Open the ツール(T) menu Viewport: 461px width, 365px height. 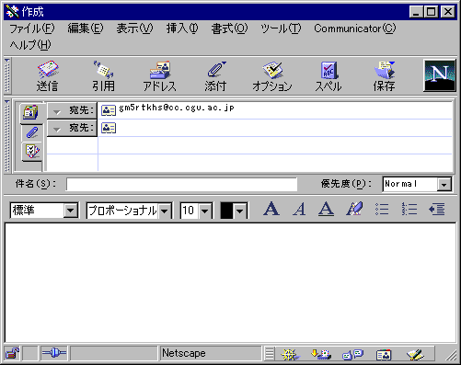(x=281, y=29)
